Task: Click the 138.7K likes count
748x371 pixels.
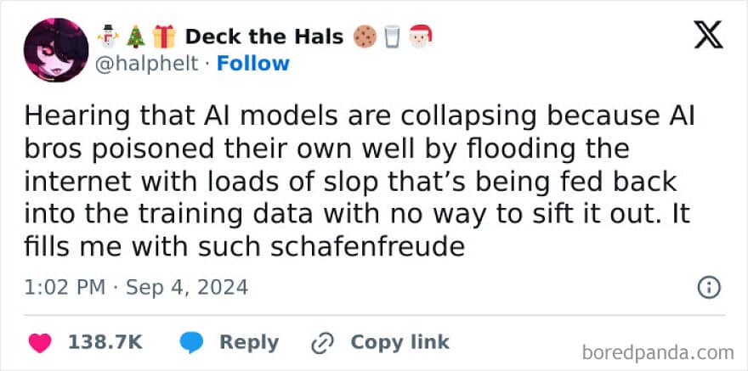Action: point(105,342)
